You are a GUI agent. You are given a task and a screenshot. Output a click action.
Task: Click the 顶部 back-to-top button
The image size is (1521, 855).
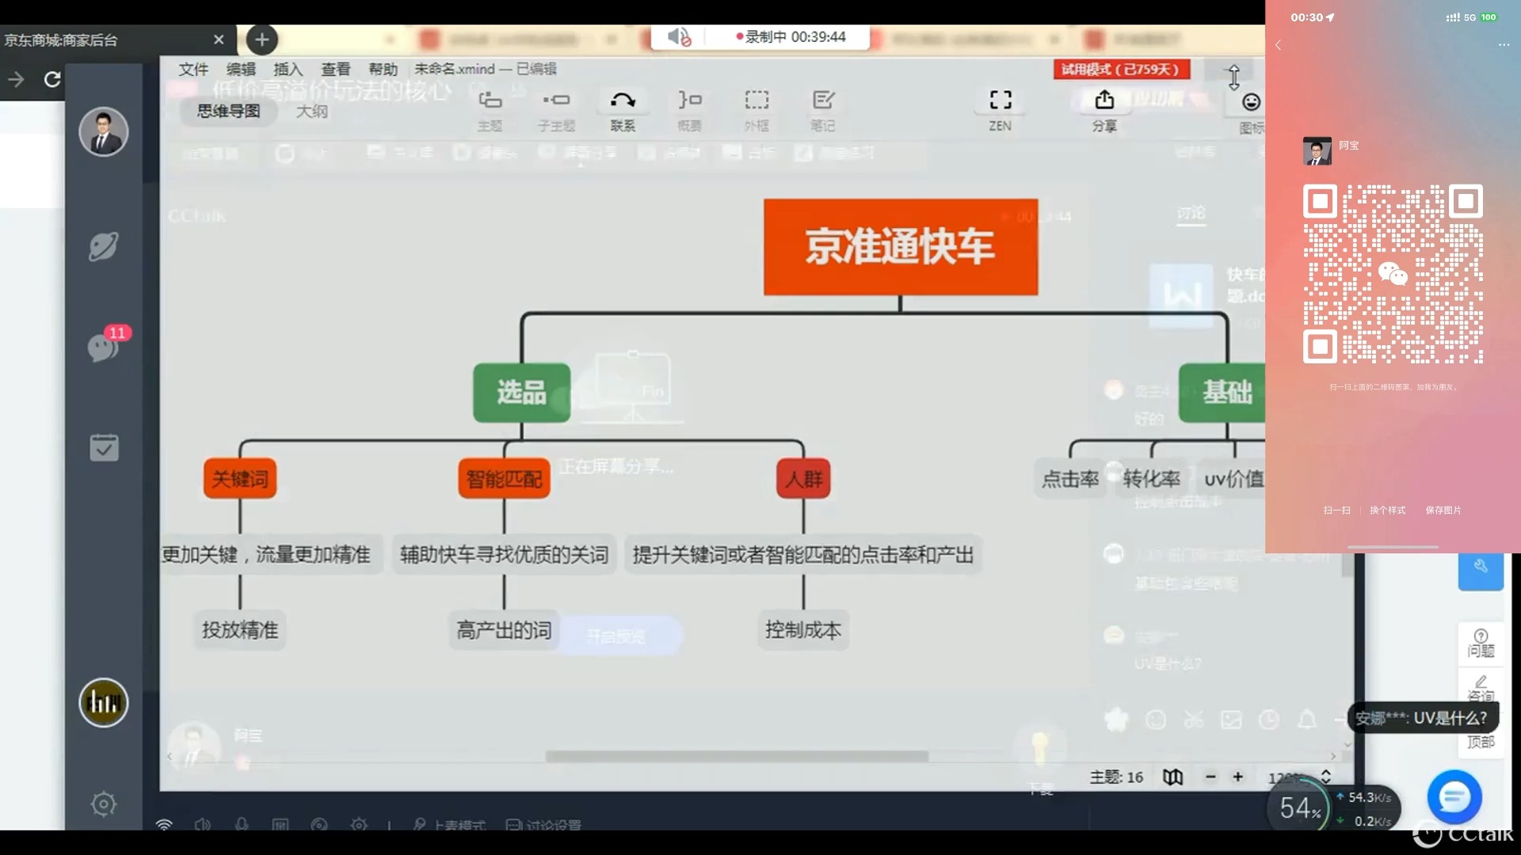click(x=1481, y=741)
